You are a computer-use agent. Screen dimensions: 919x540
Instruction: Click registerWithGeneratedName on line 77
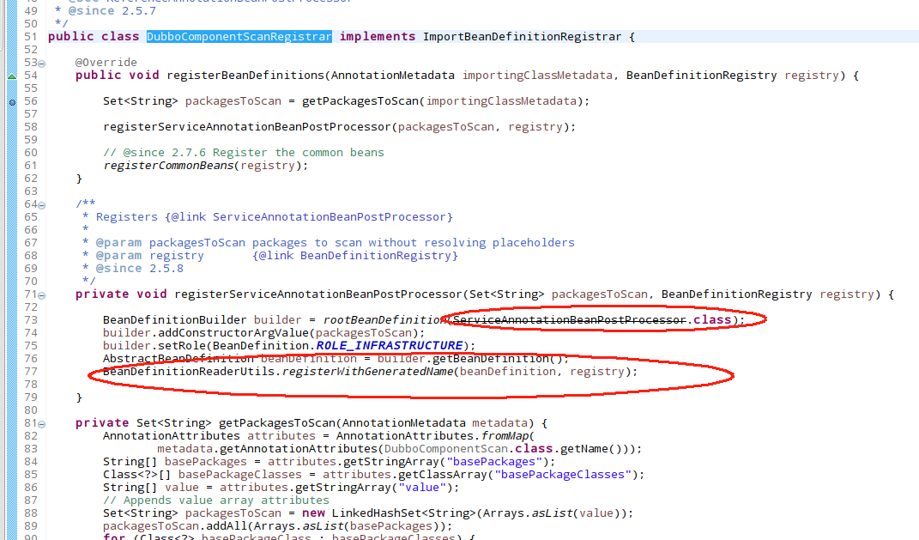(x=368, y=372)
